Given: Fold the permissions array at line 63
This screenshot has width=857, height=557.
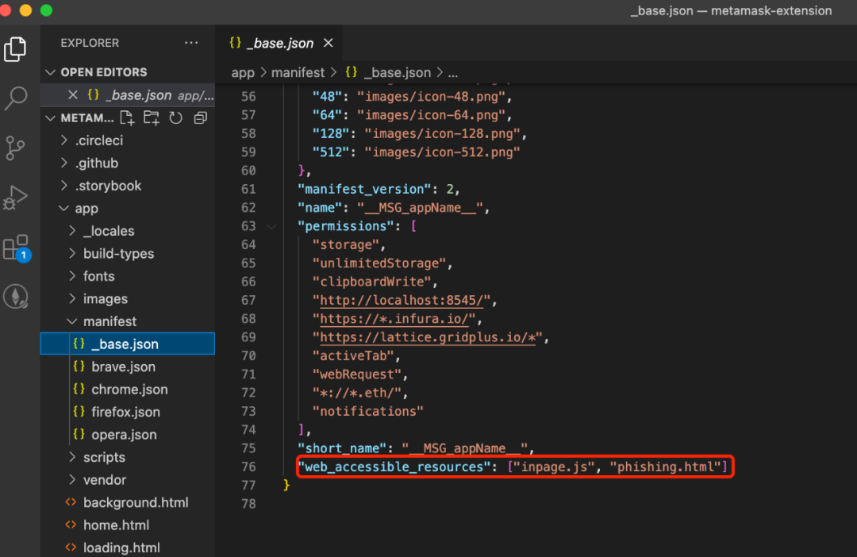Looking at the screenshot, I should (271, 226).
